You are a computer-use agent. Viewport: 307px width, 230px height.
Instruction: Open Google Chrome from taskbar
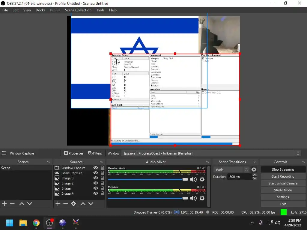[36, 223]
